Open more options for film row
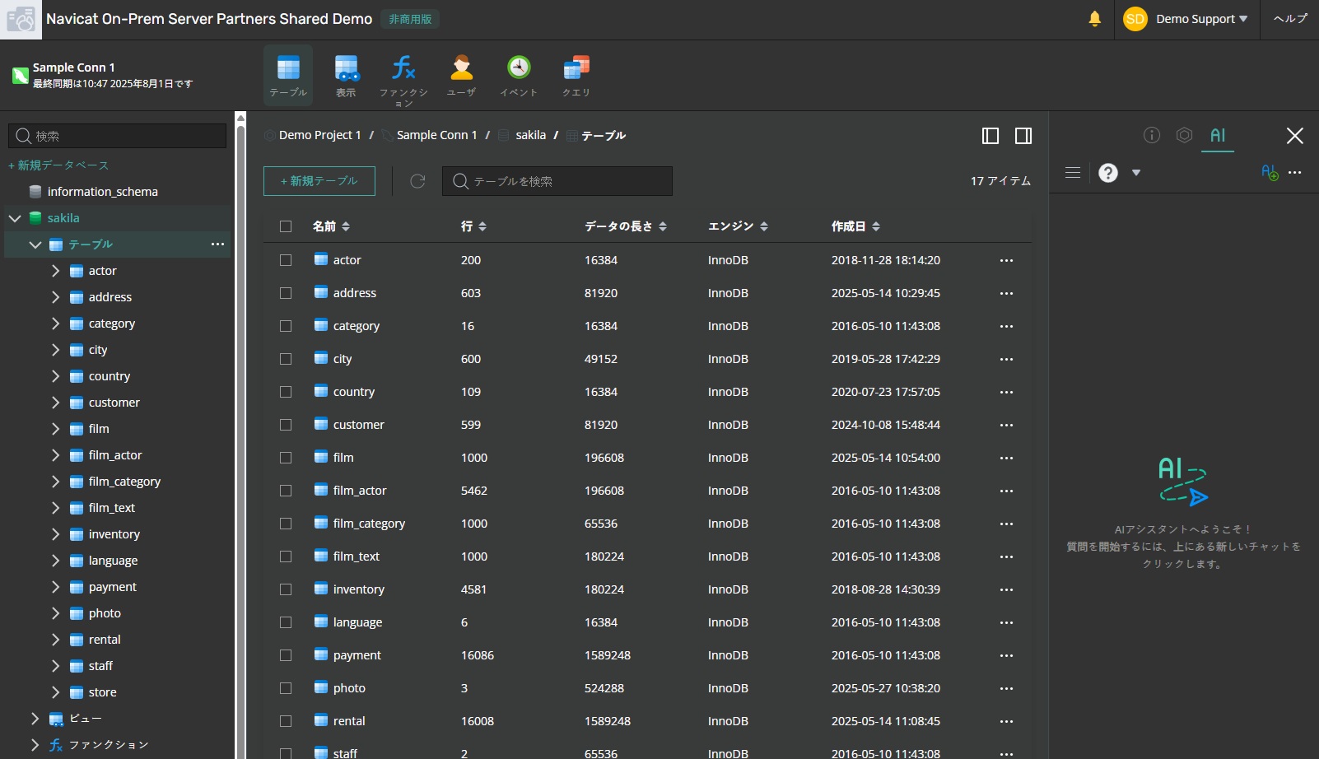1319x759 pixels. click(x=1006, y=458)
